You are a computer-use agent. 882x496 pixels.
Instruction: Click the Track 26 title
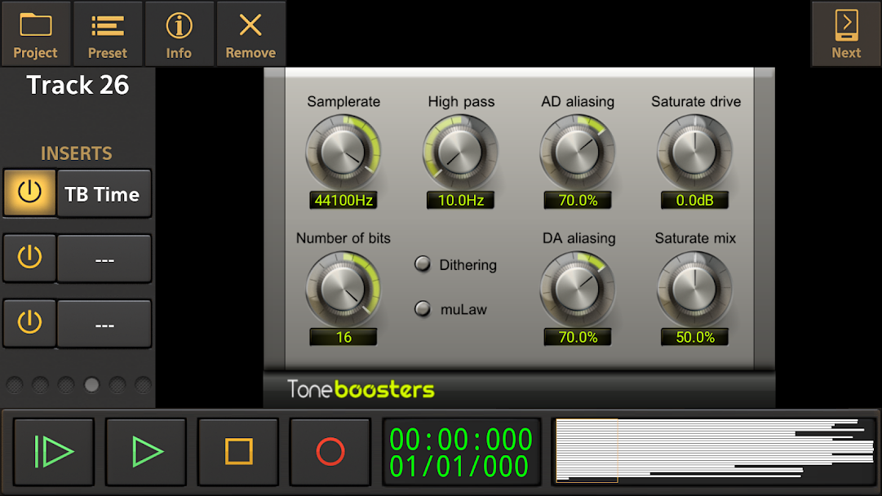[x=78, y=86]
